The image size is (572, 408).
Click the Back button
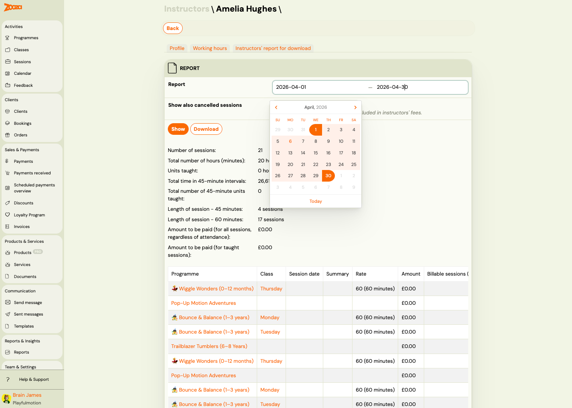(173, 28)
